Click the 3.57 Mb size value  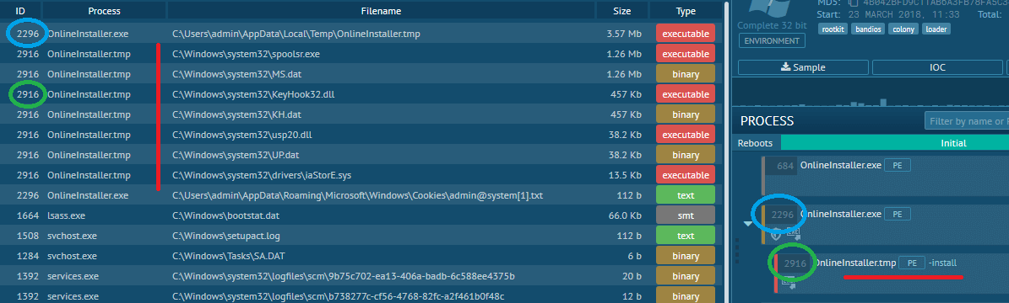[x=624, y=34]
